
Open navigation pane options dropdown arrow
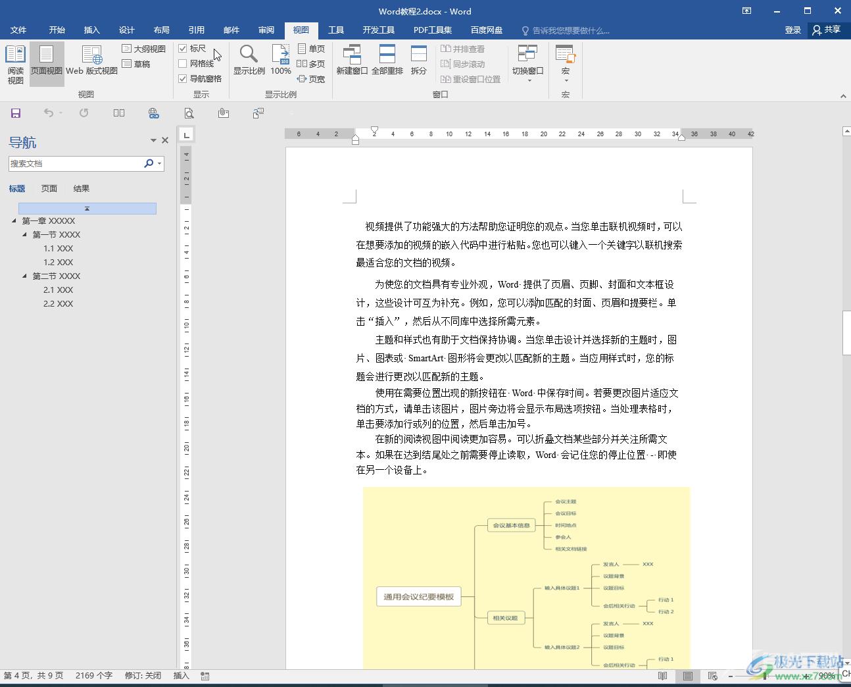(153, 141)
